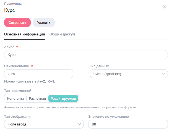Select the Константа variable type
Viewport: 172px width, 131px height.
[15, 99]
